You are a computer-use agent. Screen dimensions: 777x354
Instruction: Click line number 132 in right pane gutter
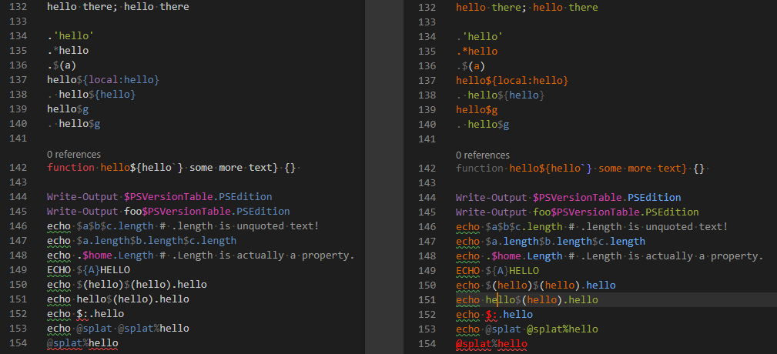pos(427,8)
